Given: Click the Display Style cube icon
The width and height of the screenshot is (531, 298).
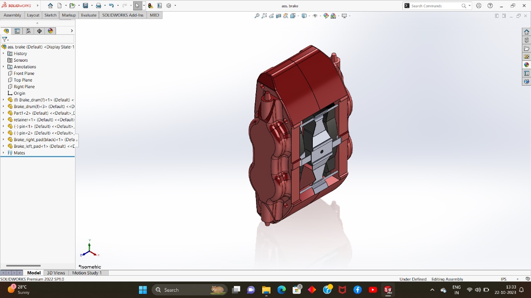Looking at the screenshot, I should pos(304,16).
